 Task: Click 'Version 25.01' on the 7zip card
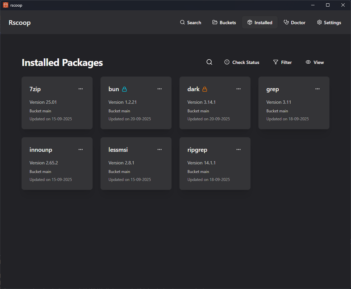point(43,102)
